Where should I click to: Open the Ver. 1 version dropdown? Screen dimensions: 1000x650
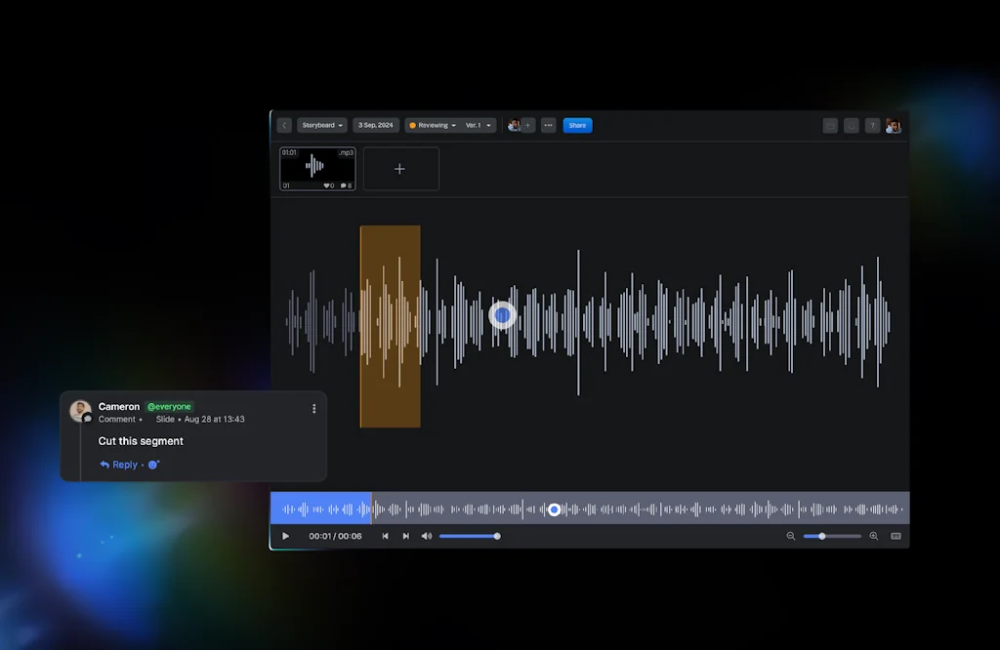(x=476, y=125)
